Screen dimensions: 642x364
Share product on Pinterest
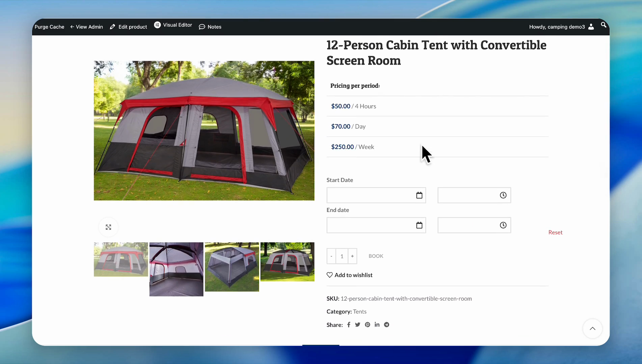click(x=367, y=325)
